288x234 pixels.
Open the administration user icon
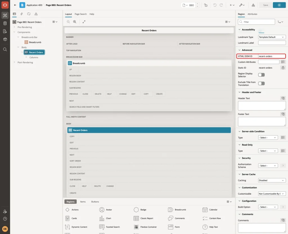click(5, 211)
